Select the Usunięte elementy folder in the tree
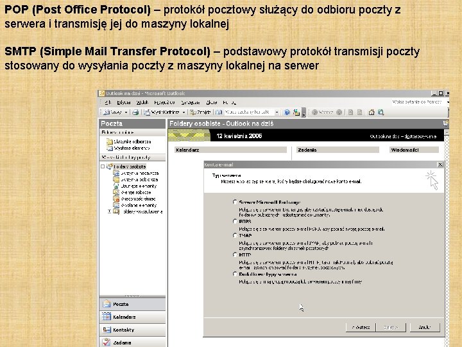 point(135,186)
